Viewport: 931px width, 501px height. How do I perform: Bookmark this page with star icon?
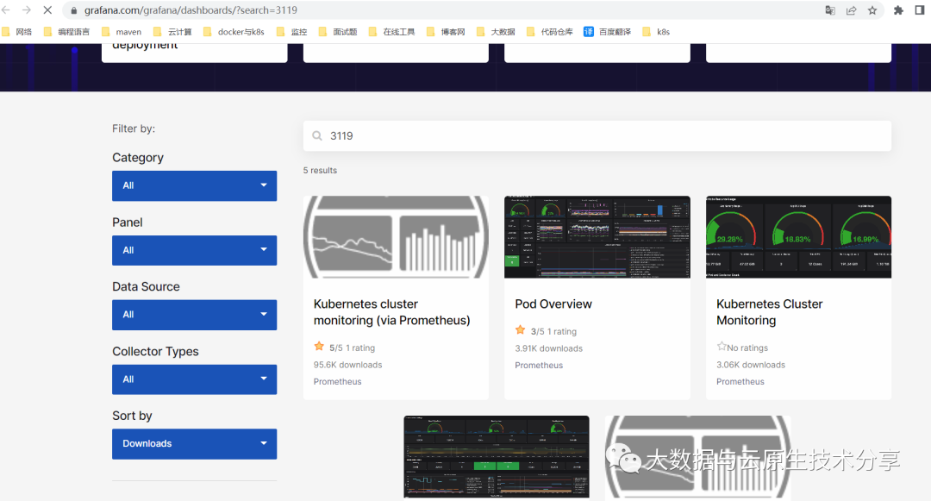872,10
